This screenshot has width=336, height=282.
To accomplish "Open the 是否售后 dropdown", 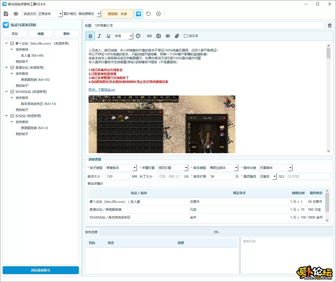I will (268, 177).
